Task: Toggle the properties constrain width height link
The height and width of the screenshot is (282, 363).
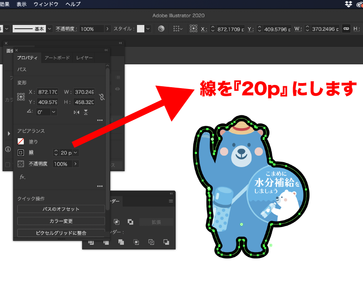Action: tap(102, 97)
